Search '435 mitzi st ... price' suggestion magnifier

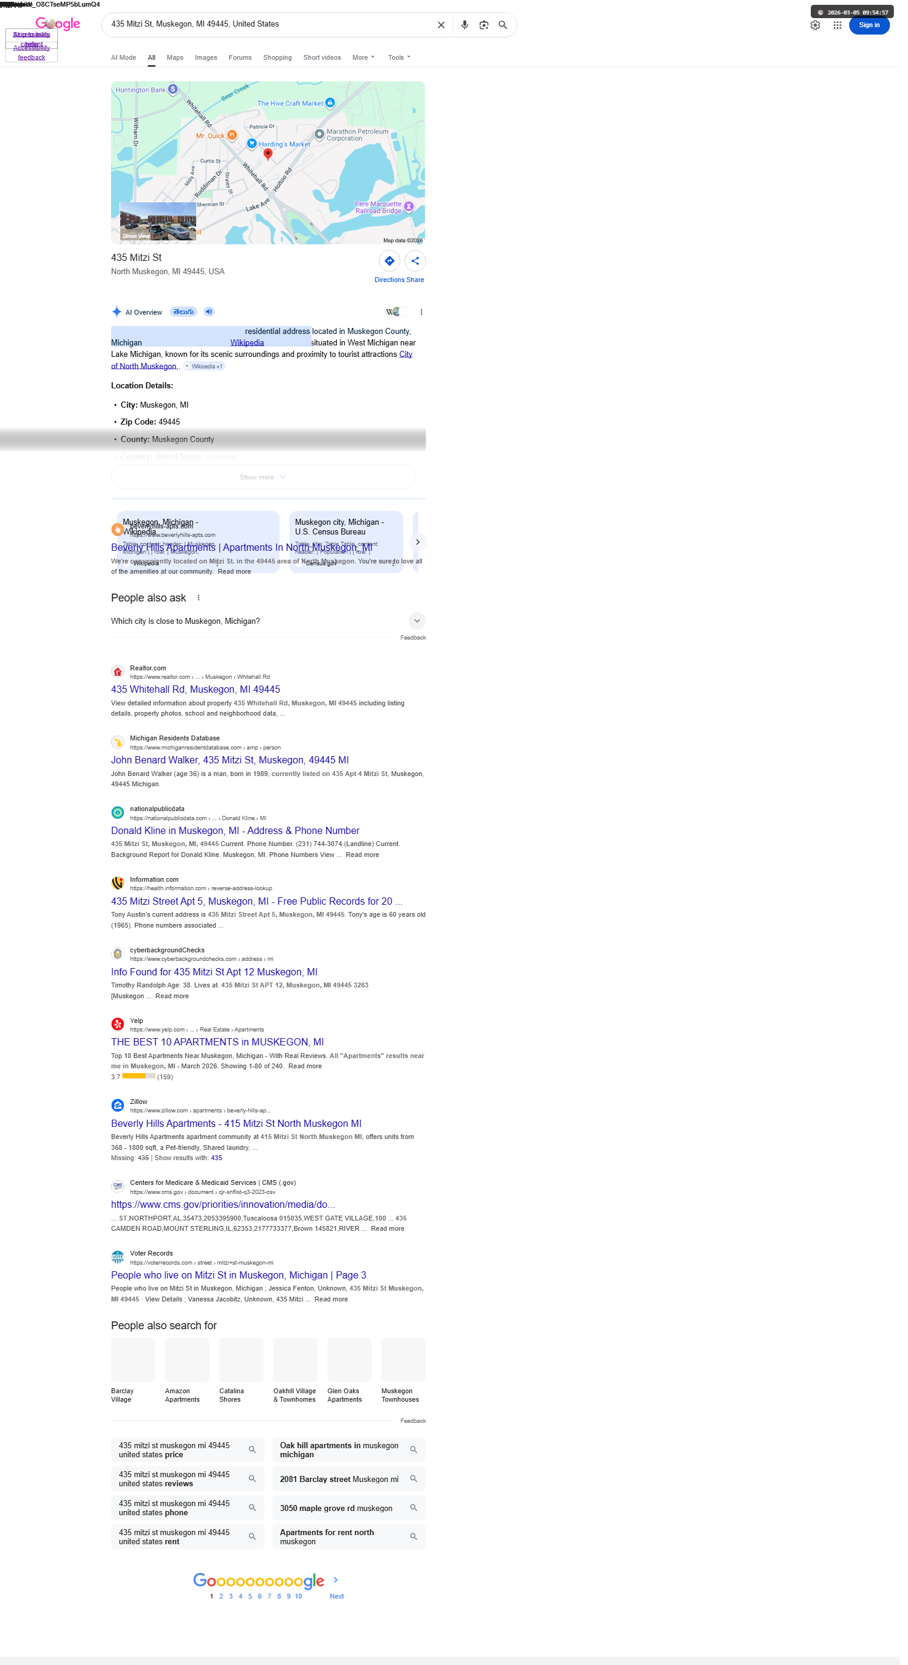pos(252,1450)
